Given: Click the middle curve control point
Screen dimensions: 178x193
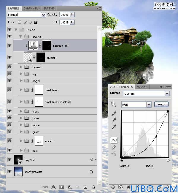Looking at the screenshot, I should [156, 137].
